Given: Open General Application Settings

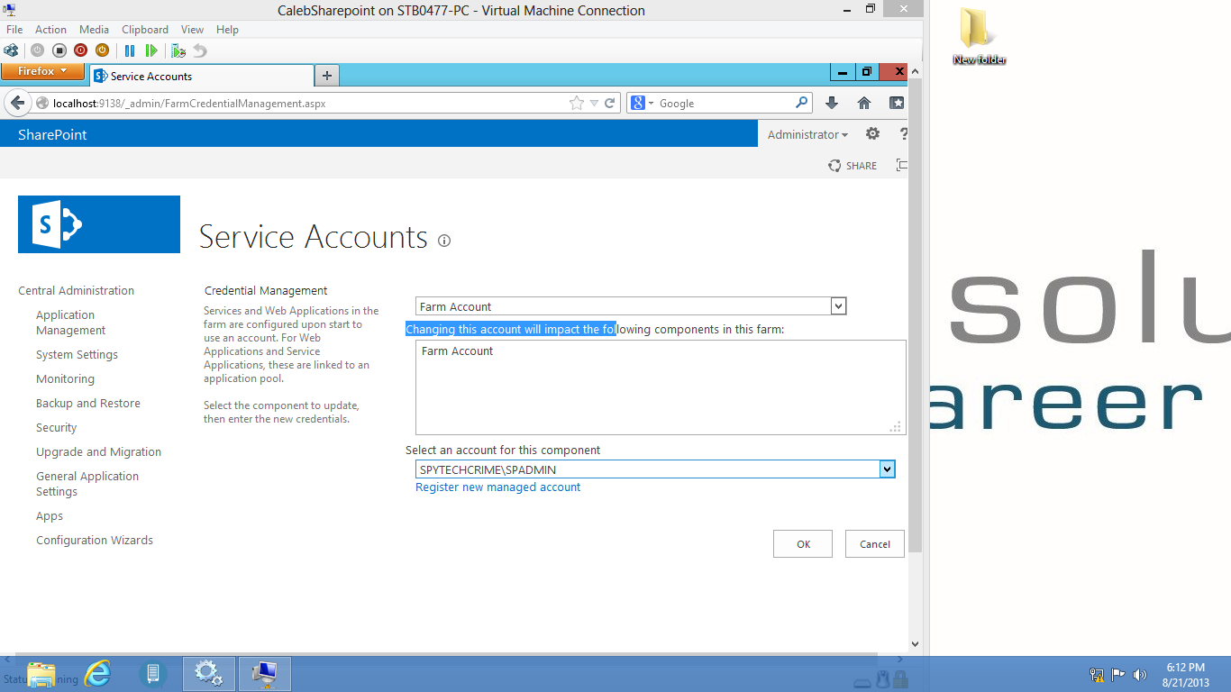Looking at the screenshot, I should (87, 484).
